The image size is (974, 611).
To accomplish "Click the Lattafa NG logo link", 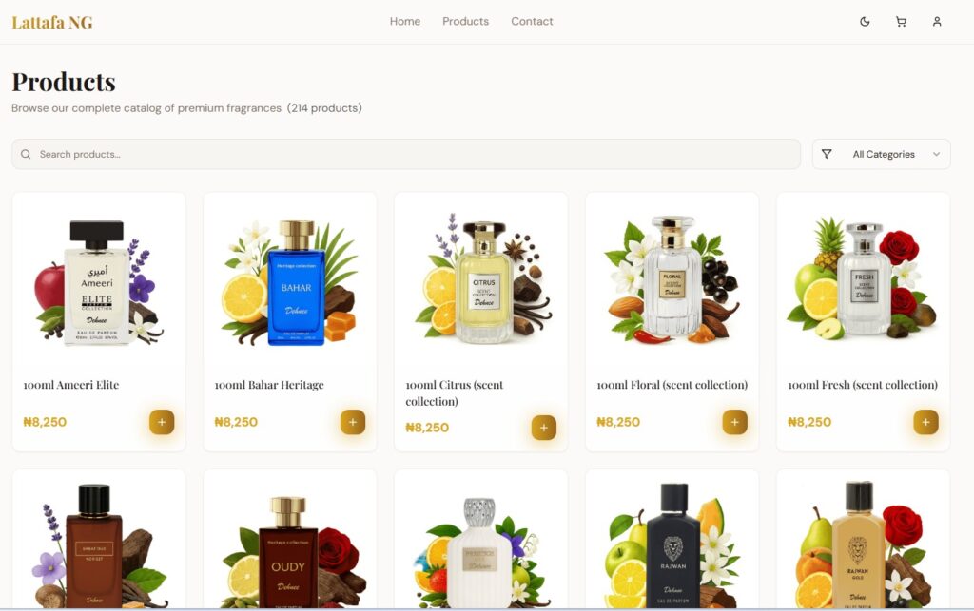I will (52, 23).
